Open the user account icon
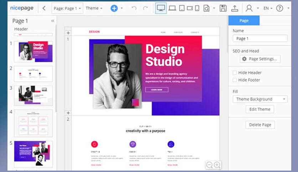This screenshot has height=172, width=298. (249, 8)
